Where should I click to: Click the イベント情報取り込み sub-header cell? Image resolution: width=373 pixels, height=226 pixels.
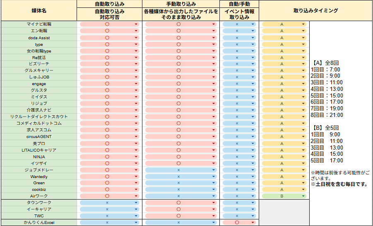click(x=239, y=14)
